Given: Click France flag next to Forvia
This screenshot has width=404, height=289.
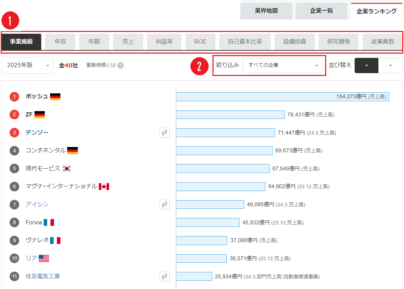Looking at the screenshot, I should coord(49,222).
